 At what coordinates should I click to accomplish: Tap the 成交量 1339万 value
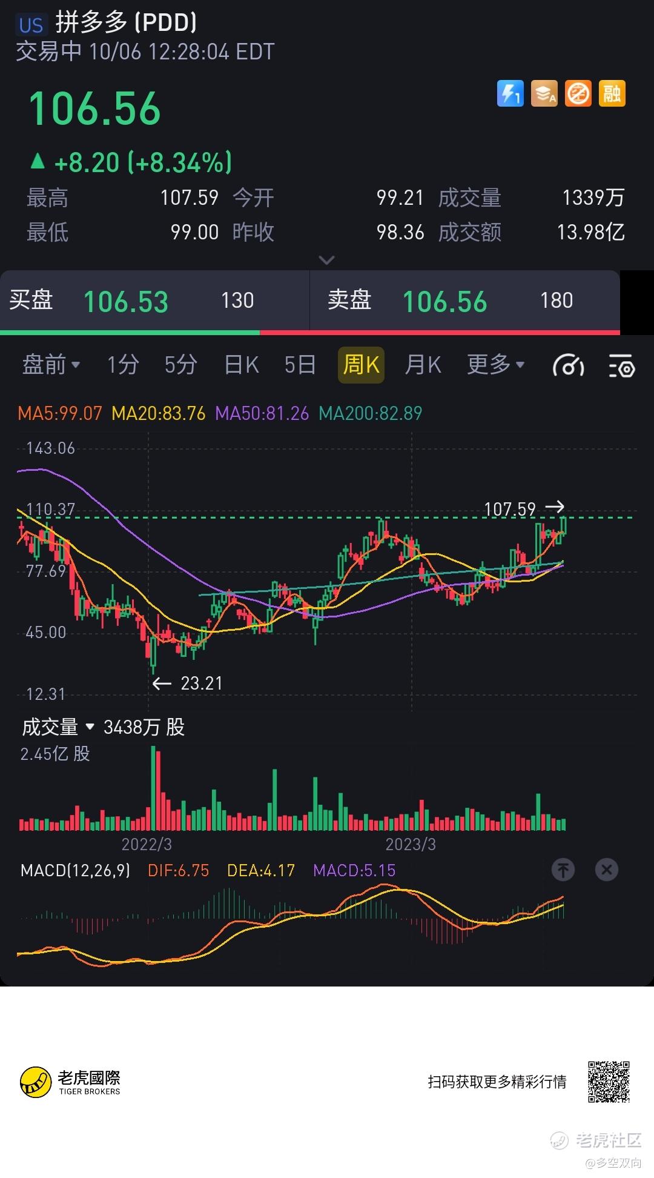pyautogui.click(x=593, y=198)
